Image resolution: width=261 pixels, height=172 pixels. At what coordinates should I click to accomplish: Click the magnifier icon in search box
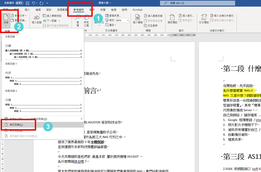[x=165, y=3]
